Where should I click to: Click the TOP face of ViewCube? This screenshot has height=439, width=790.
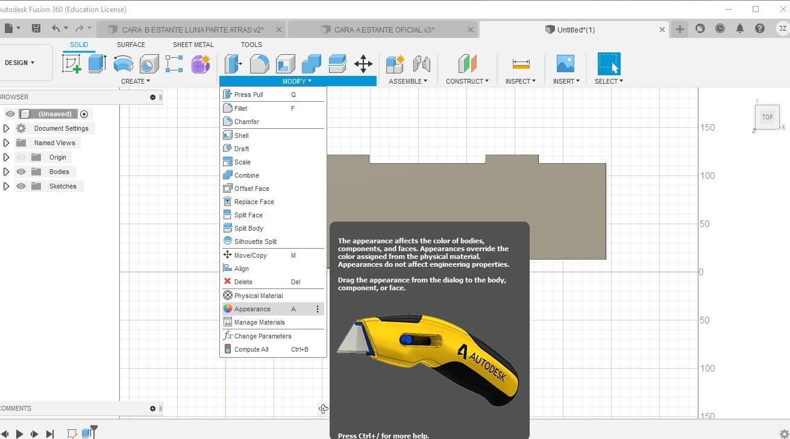[767, 117]
